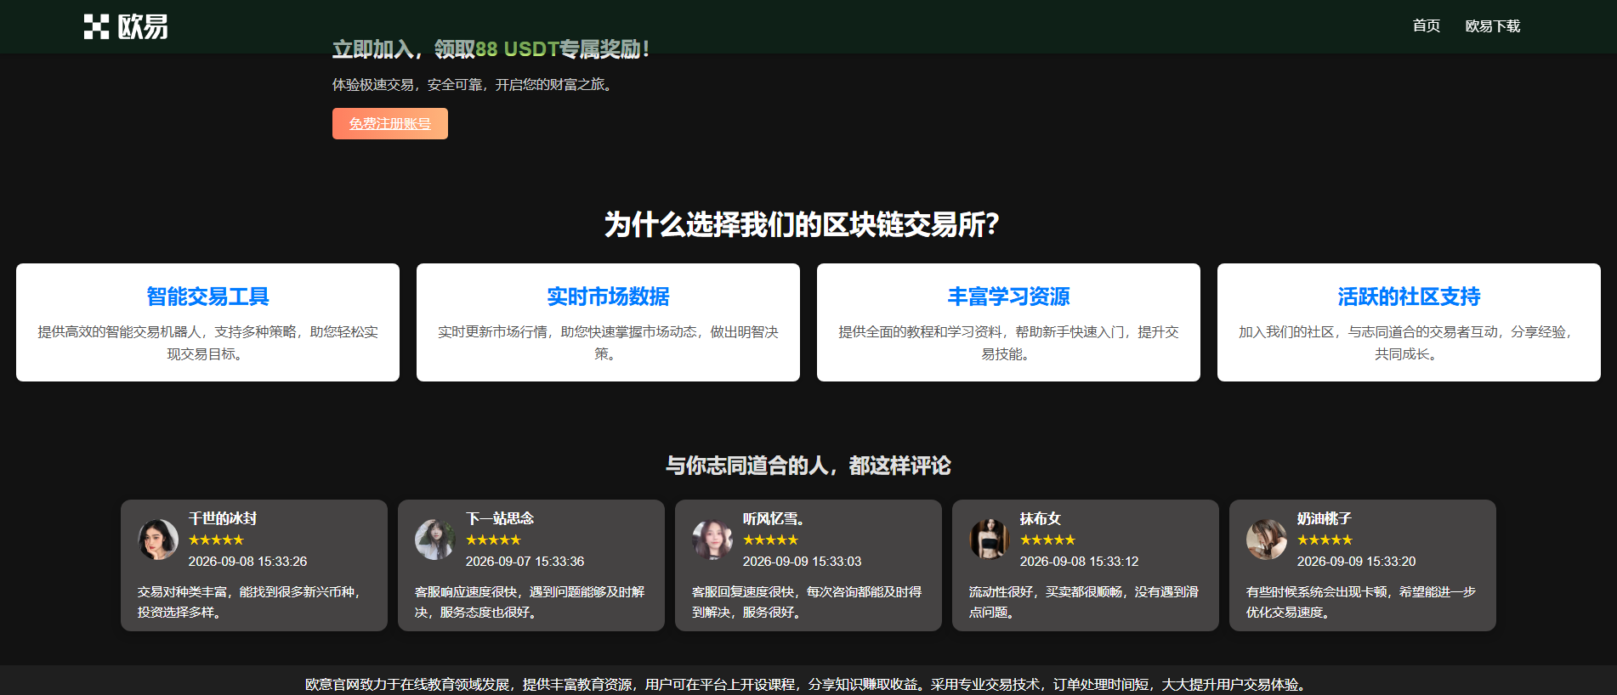Click avatar of reviewer 奶油桃子
The height and width of the screenshot is (695, 1617).
point(1267,540)
